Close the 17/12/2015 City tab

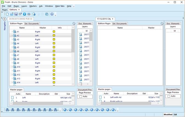tap(113, 19)
